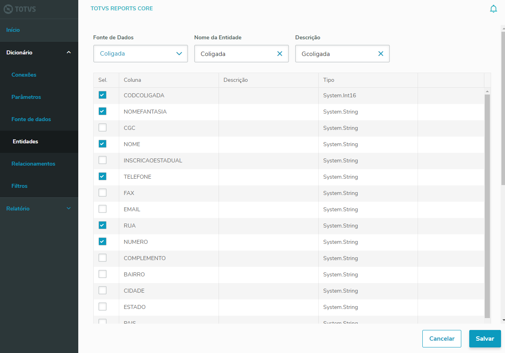Click the TOTVS logo icon

point(8,9)
